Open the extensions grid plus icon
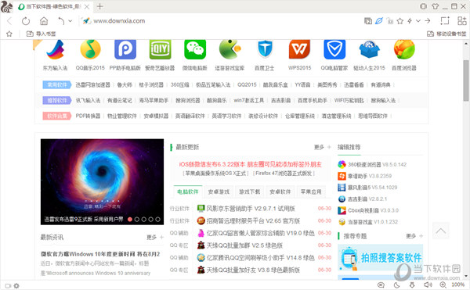Image resolution: width=470 pixels, height=290 pixels. point(462,20)
